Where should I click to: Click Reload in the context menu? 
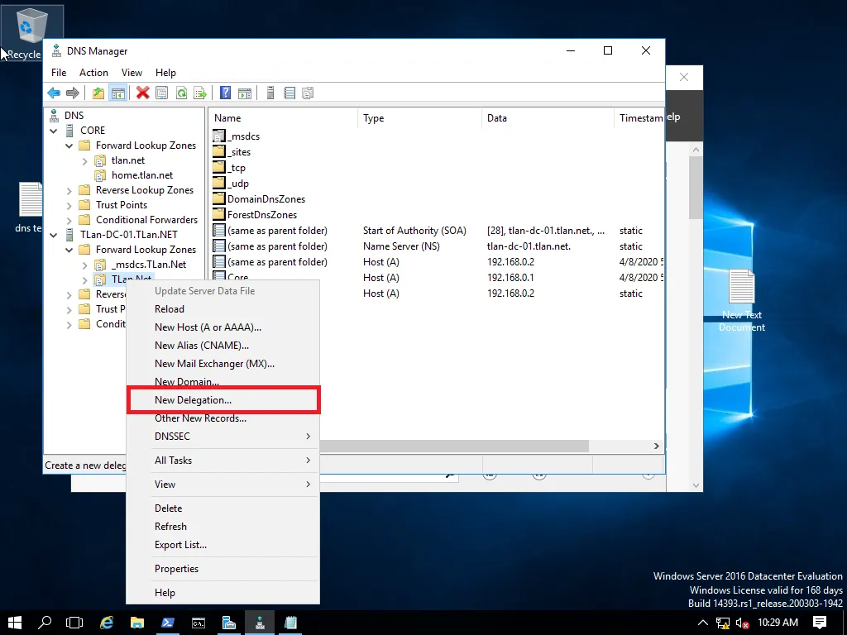tap(223, 309)
